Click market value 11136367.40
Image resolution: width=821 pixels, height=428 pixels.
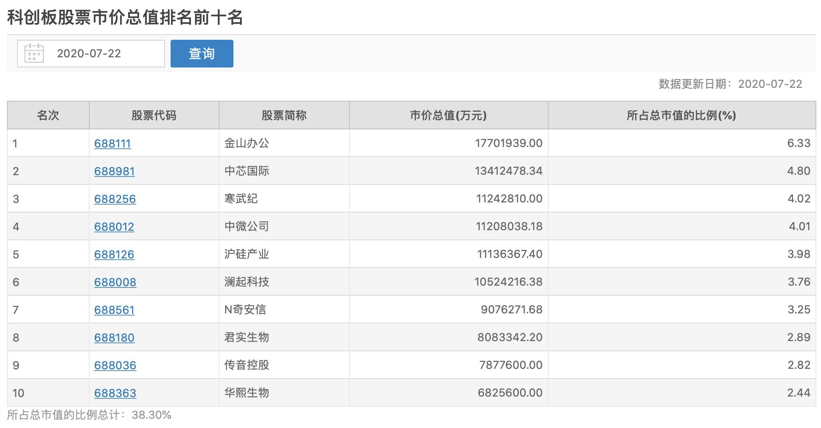510,254
